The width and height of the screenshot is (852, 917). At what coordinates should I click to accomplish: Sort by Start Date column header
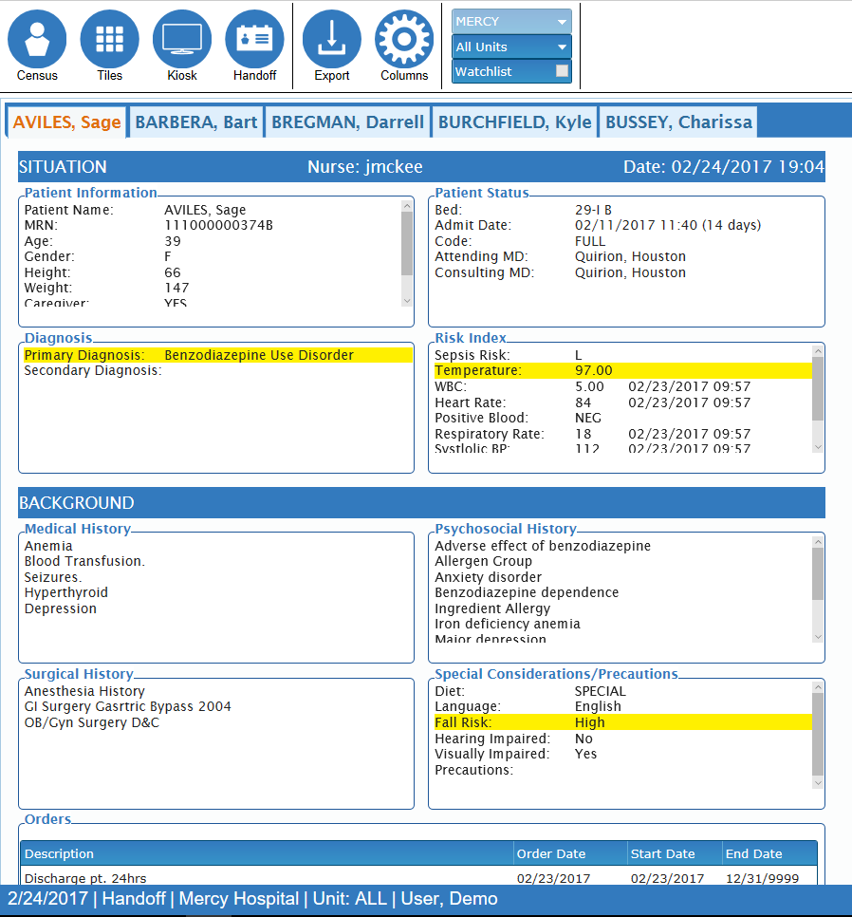(675, 853)
